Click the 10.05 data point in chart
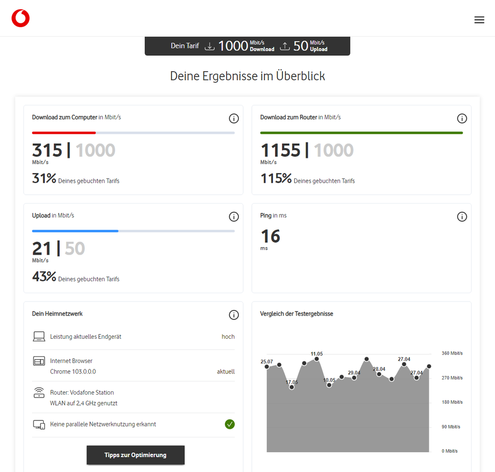Viewport: 495px width, 472px height. [x=329, y=385]
